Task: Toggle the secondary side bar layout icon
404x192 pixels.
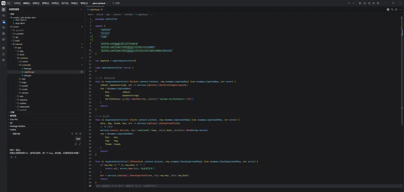Action: 369,3
